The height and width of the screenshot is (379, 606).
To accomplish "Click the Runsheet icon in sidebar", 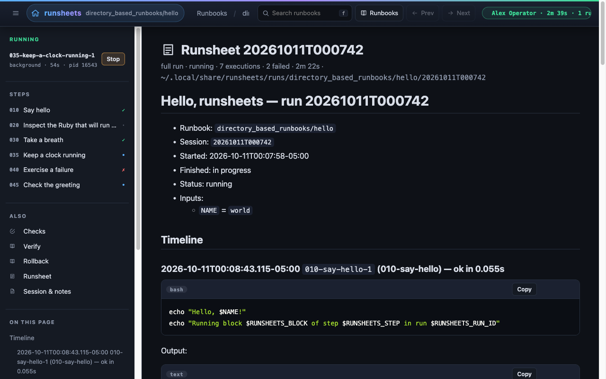I will coord(13,276).
